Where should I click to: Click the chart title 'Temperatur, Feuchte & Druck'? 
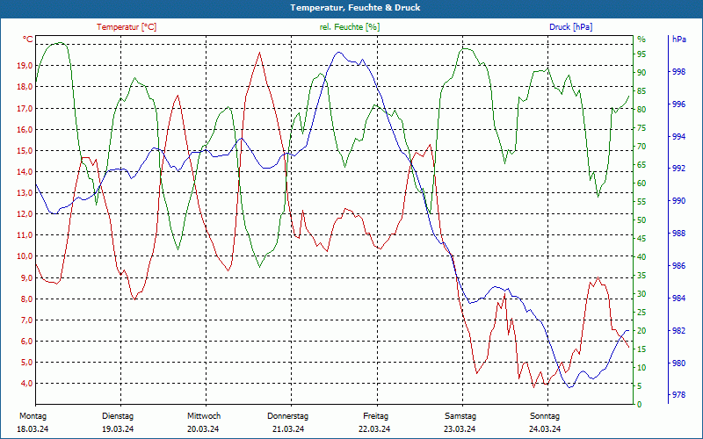[355, 8]
